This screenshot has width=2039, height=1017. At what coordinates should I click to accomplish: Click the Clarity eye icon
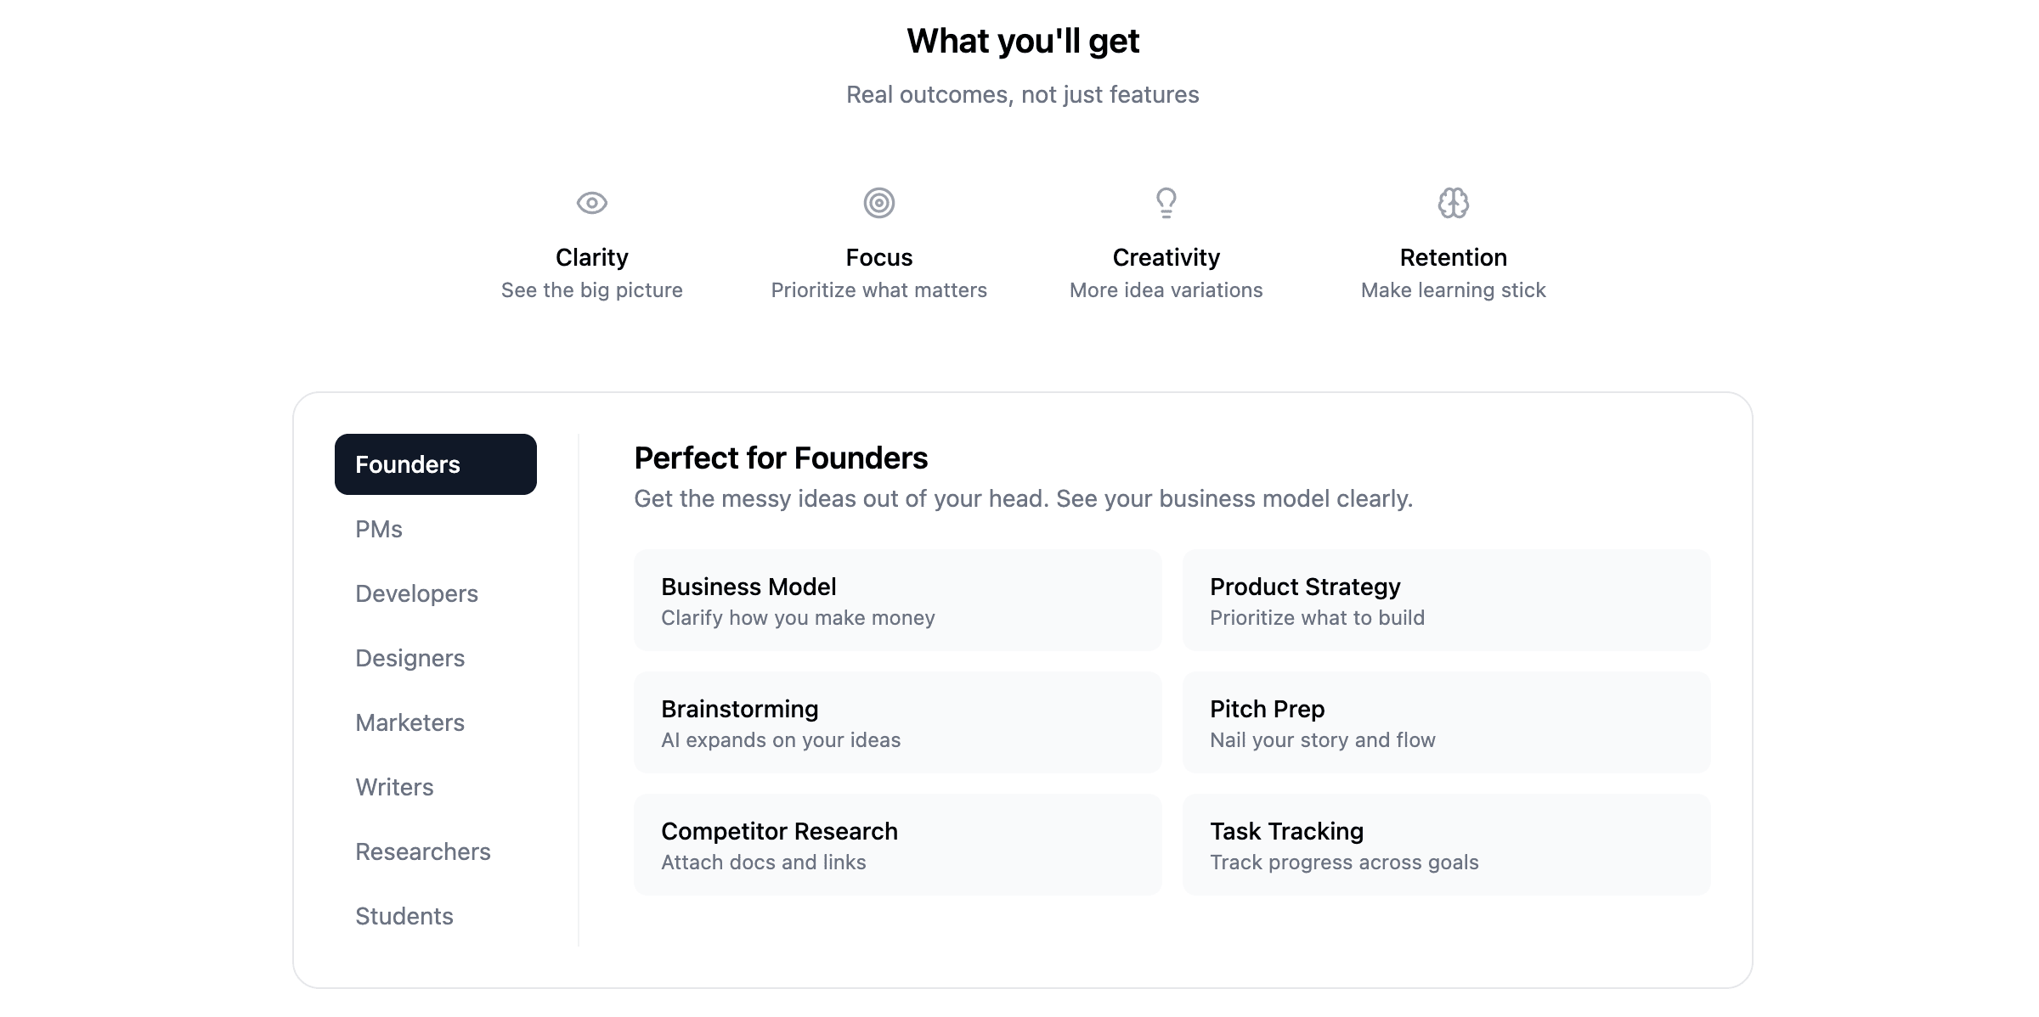click(591, 203)
